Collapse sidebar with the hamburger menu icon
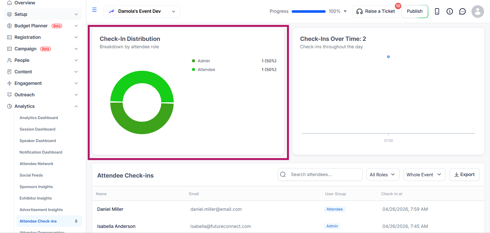This screenshot has width=490, height=233. click(x=94, y=10)
